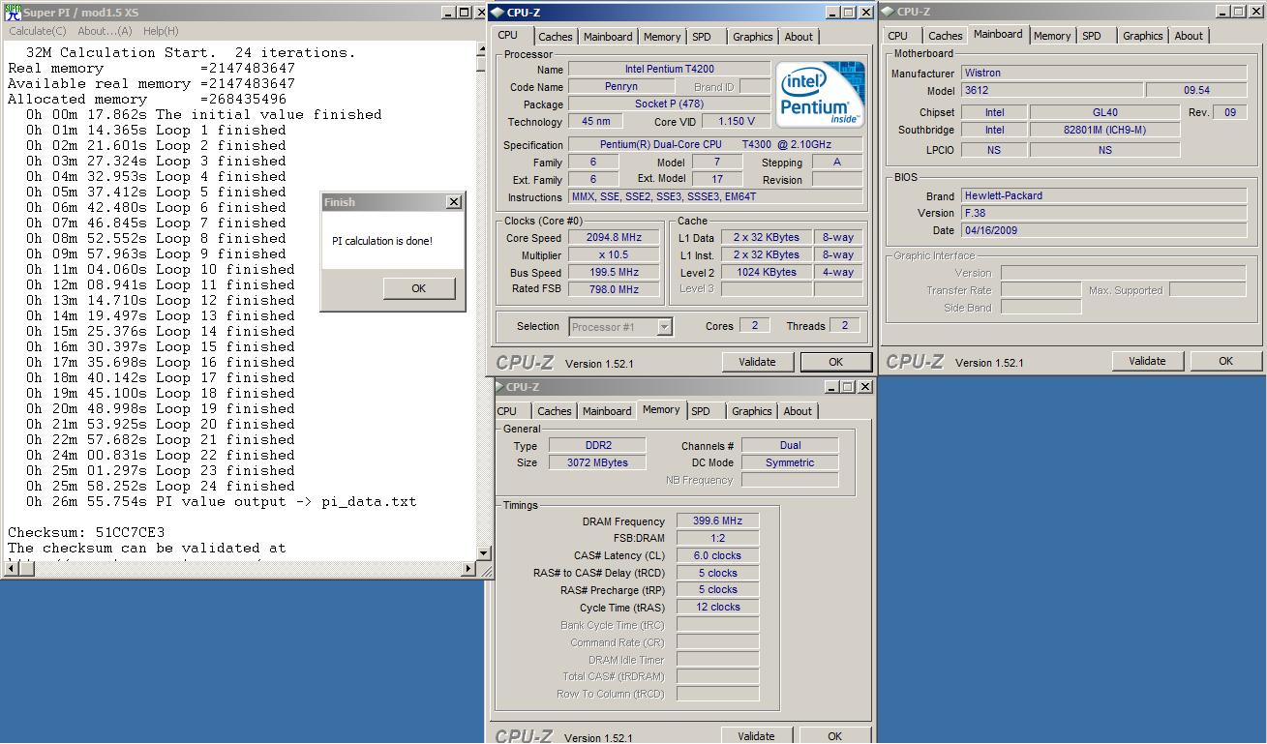Viewport: 1267px width, 744px height.
Task: Click the Manufacturer value Wistron
Action: tap(1104, 73)
